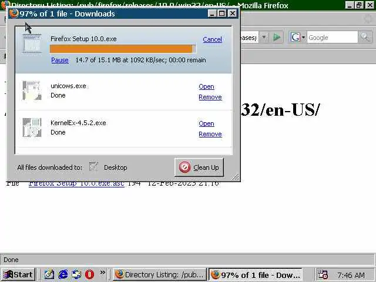Open unicows.exe from downloads list
Screen dimensions: 376x282
pyautogui.click(x=206, y=86)
